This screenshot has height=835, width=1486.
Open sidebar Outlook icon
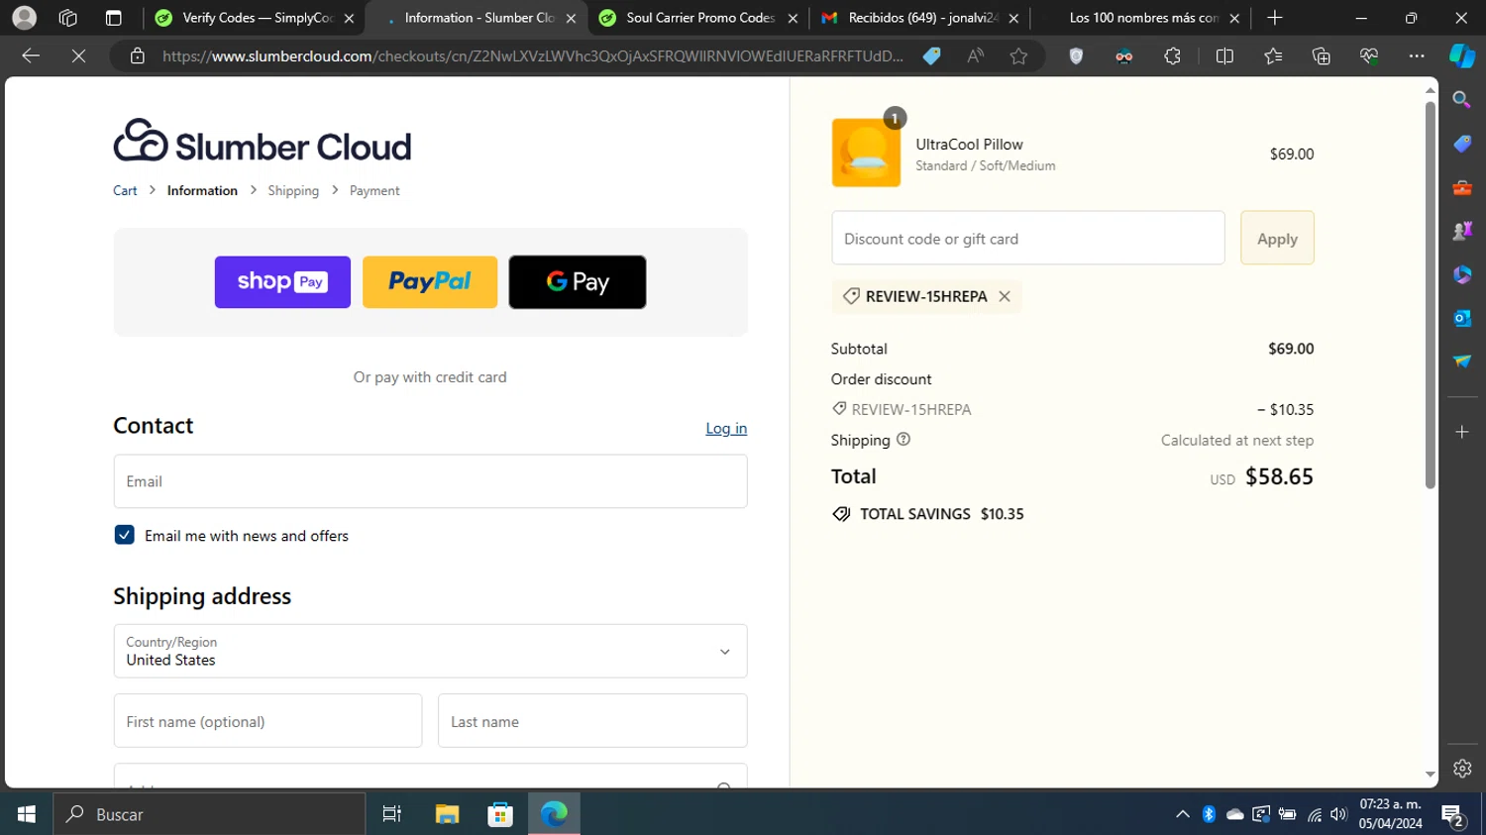point(1461,318)
